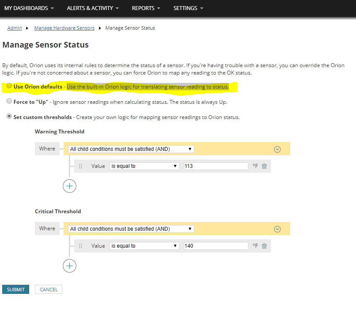Open the Critical Threshold AND/OR condition dropdown
The image size is (356, 324).
(131, 229)
